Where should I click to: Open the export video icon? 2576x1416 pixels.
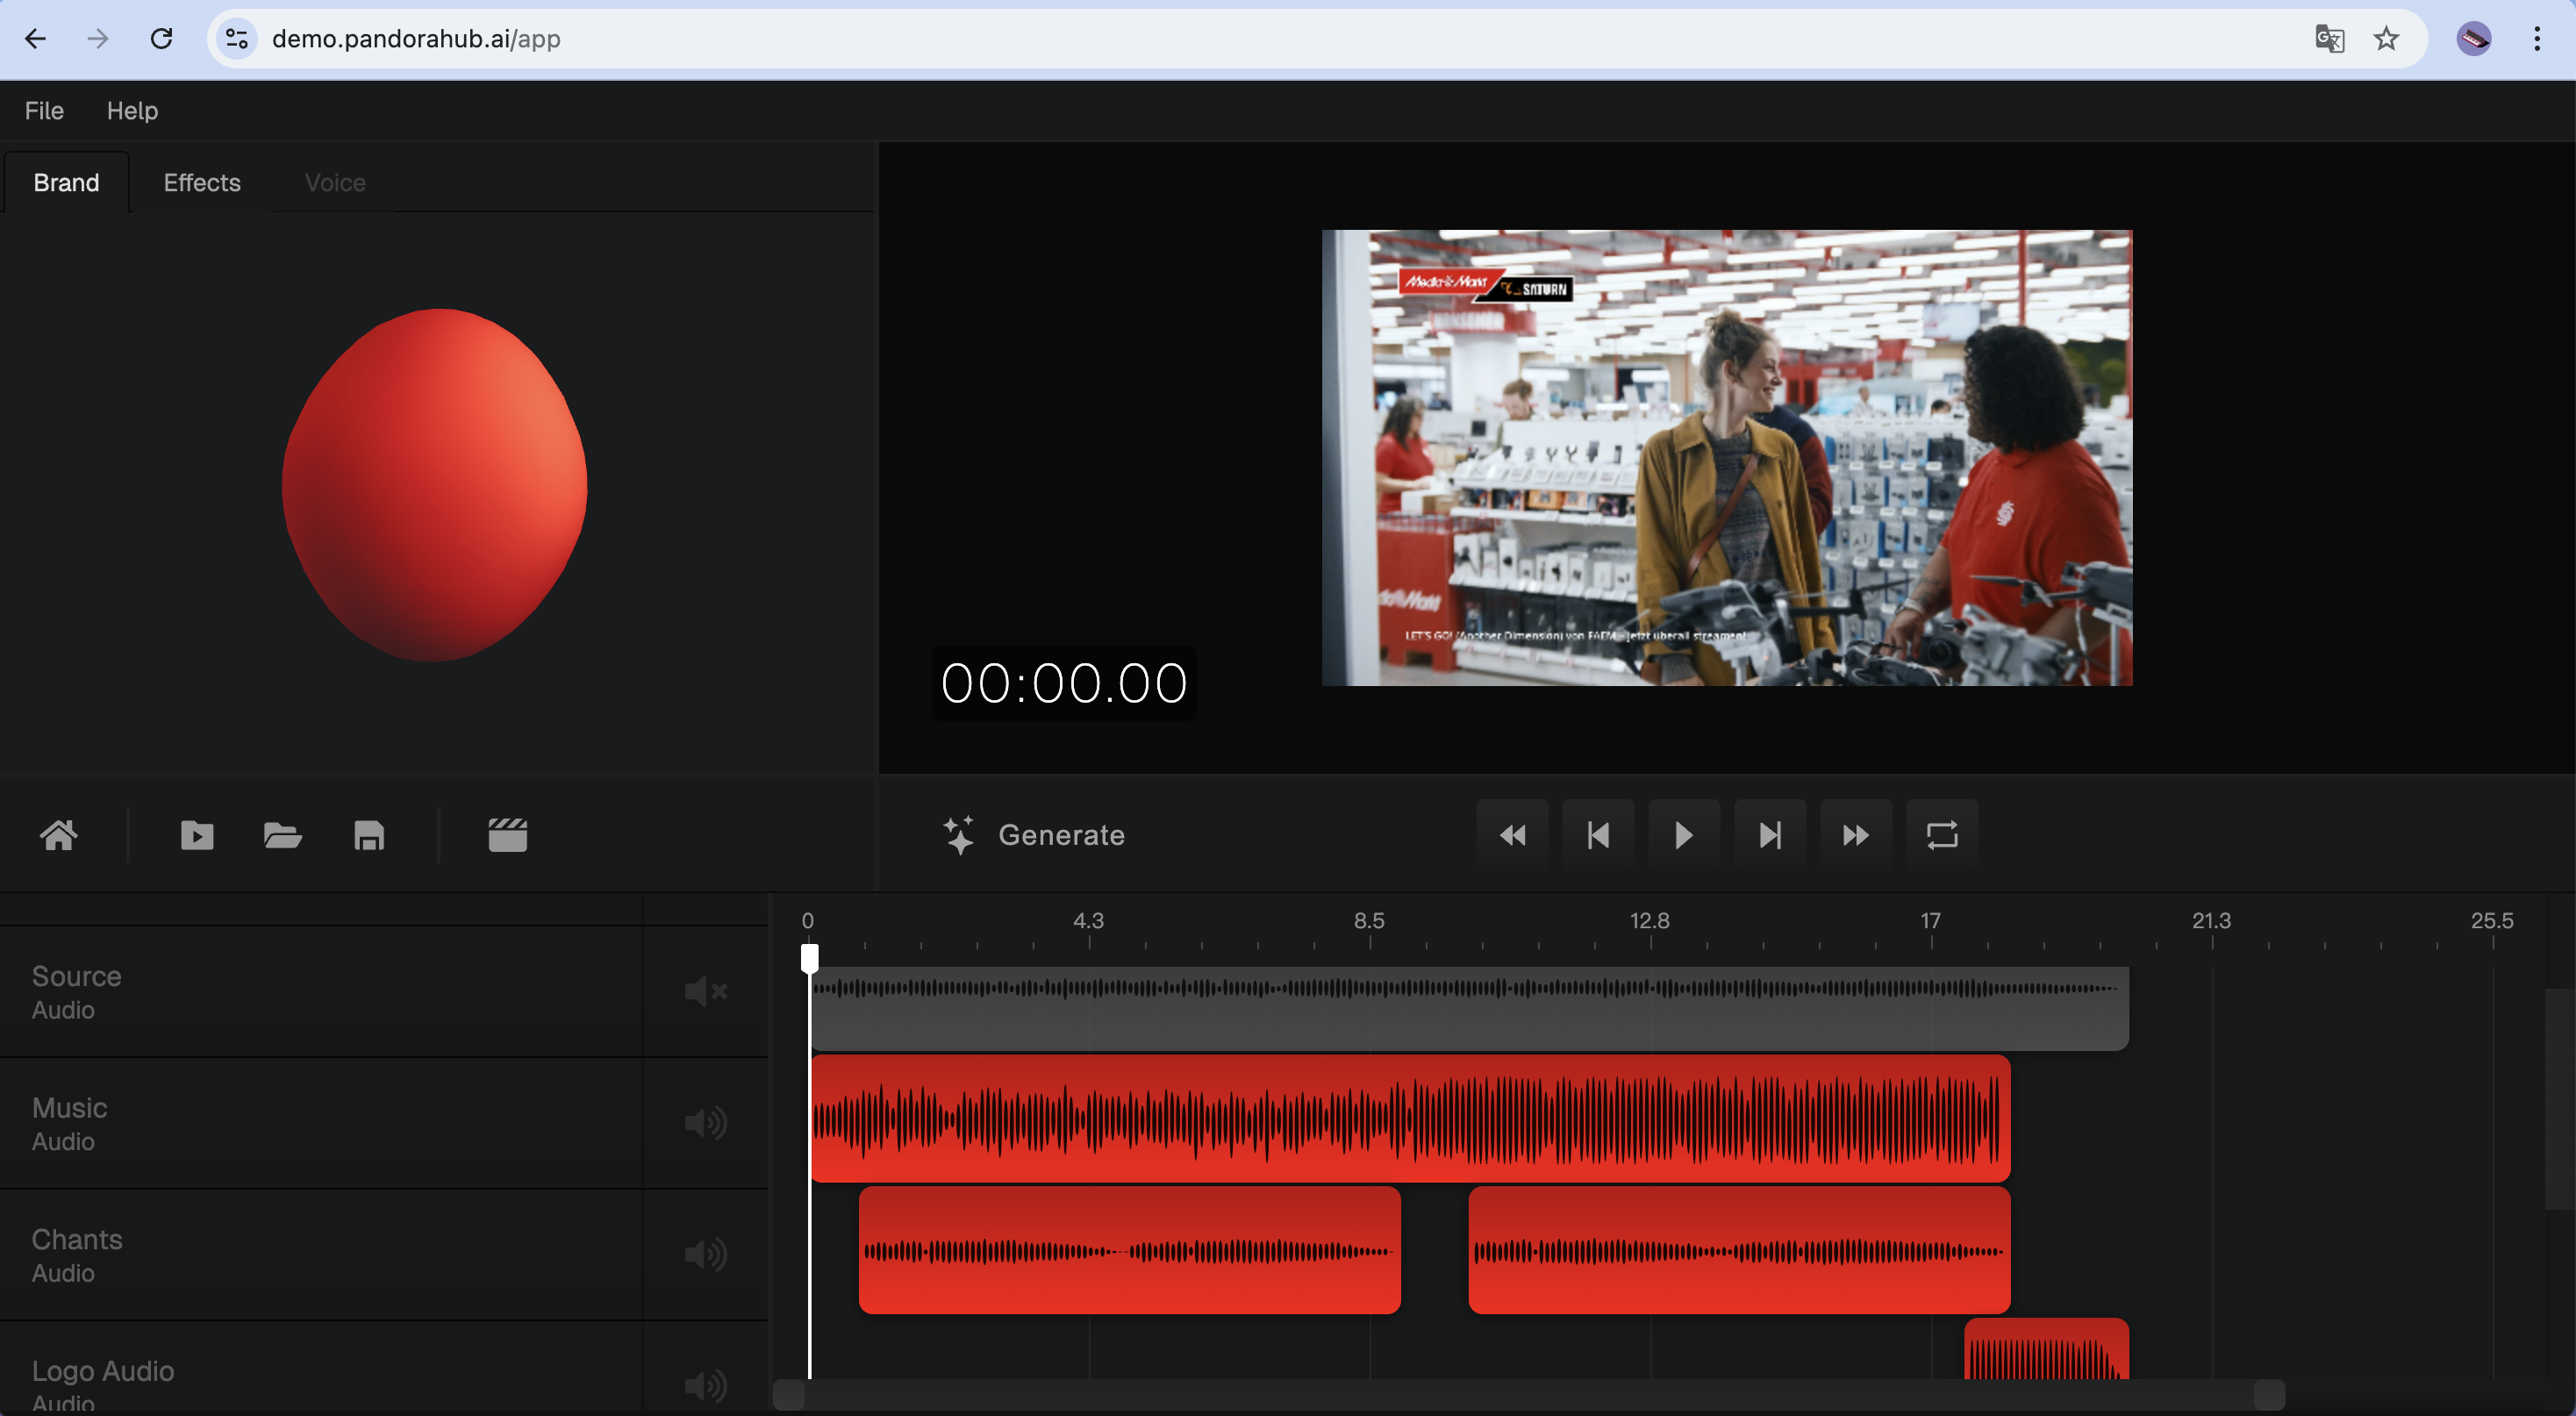pyautogui.click(x=197, y=836)
